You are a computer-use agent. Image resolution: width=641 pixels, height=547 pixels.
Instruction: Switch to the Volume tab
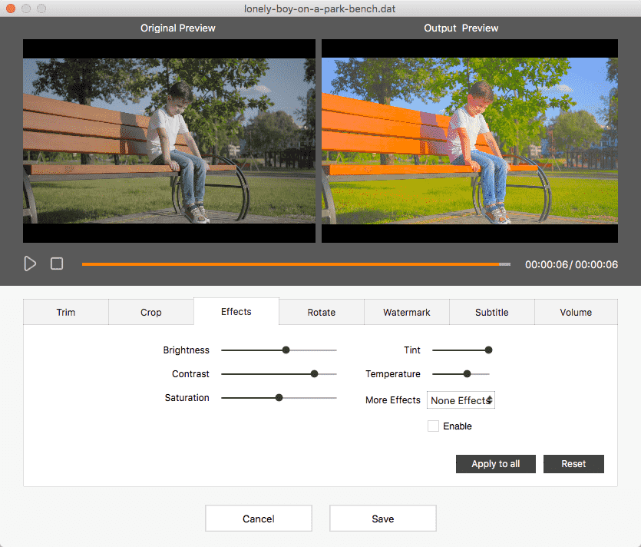tap(576, 312)
